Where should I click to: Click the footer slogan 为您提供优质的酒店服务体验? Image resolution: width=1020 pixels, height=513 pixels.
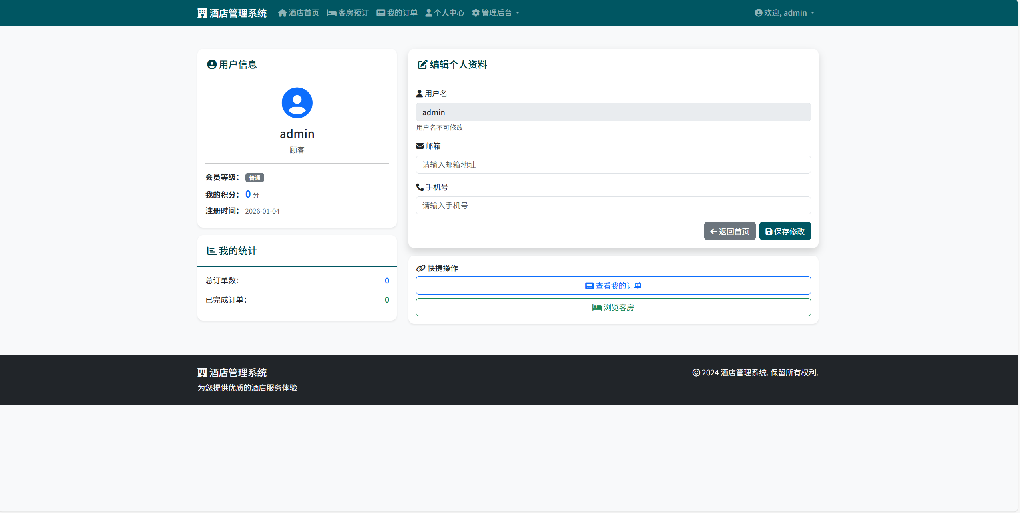(247, 388)
